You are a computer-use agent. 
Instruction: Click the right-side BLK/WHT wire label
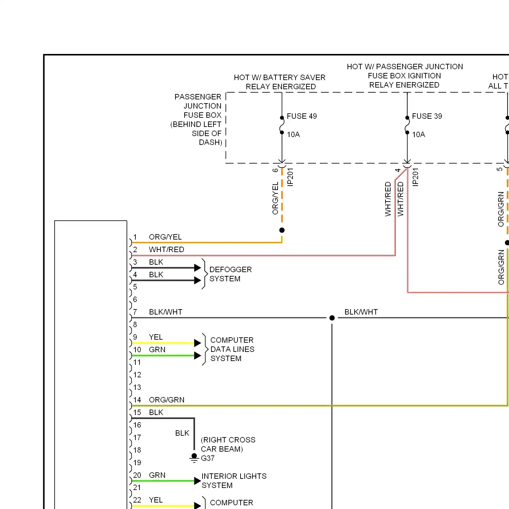click(x=361, y=312)
